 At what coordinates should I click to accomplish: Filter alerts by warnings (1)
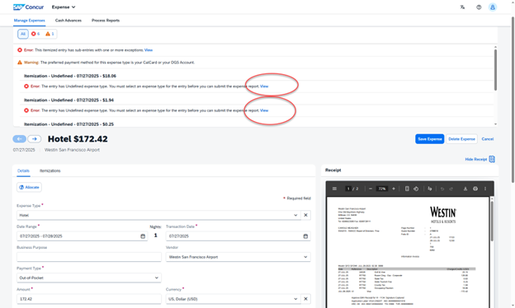point(50,34)
